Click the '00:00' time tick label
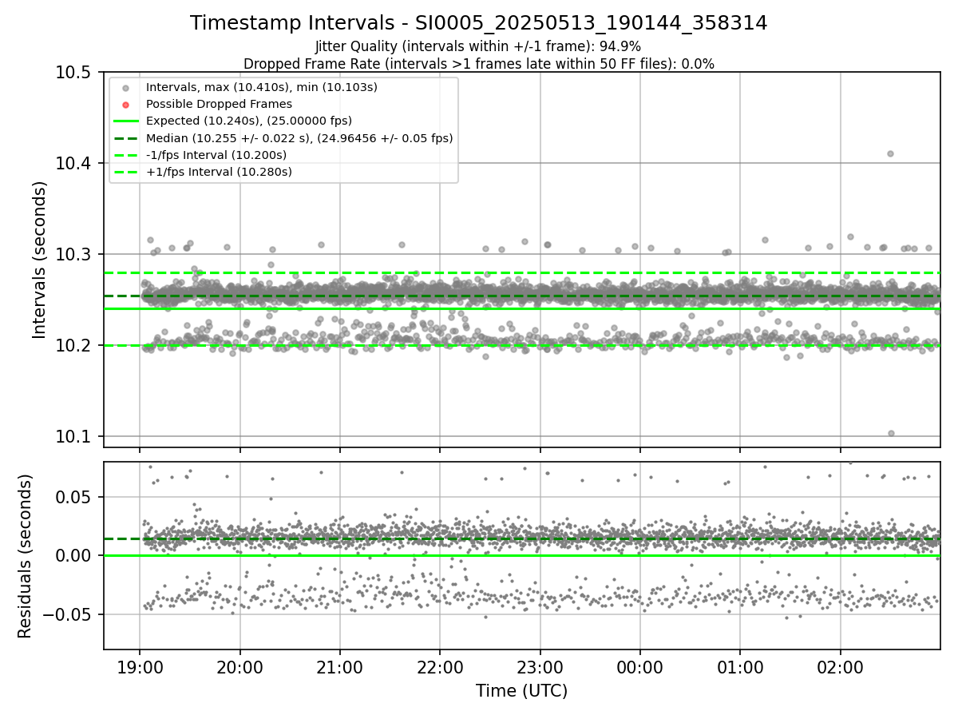 point(640,668)
